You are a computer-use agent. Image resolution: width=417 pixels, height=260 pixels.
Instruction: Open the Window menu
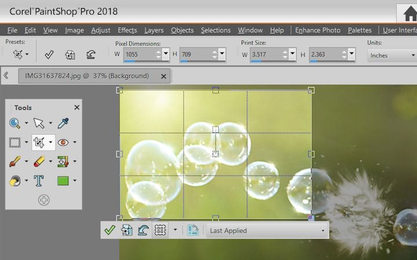pyautogui.click(x=250, y=30)
